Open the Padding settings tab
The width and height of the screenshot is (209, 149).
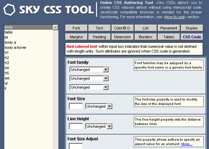pos(99,37)
